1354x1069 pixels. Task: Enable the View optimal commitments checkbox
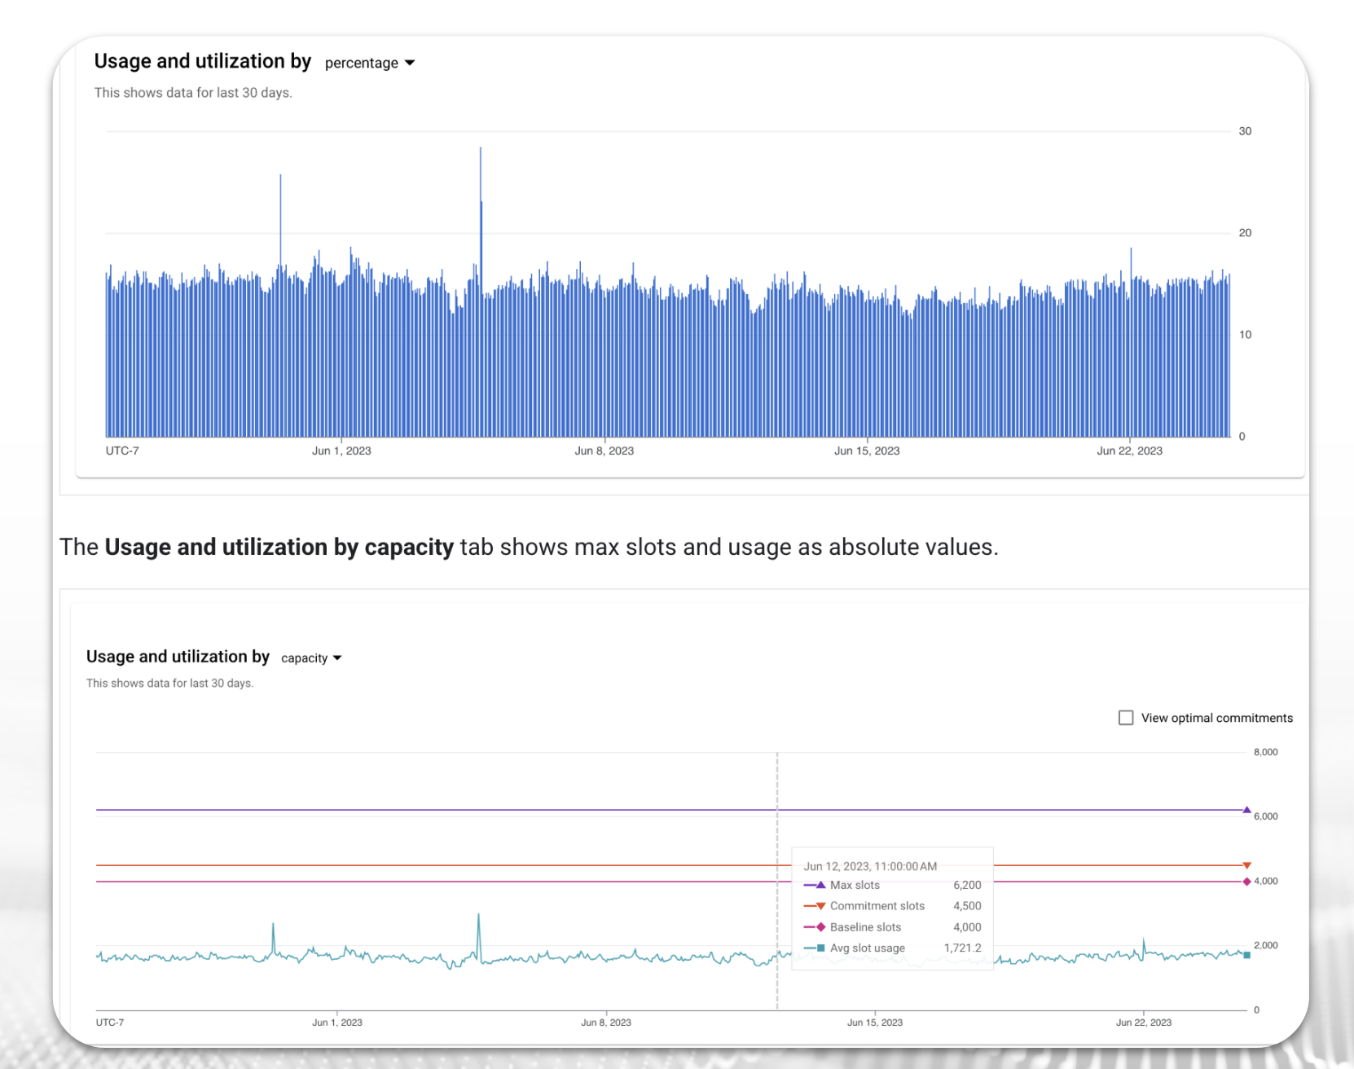coord(1126,717)
